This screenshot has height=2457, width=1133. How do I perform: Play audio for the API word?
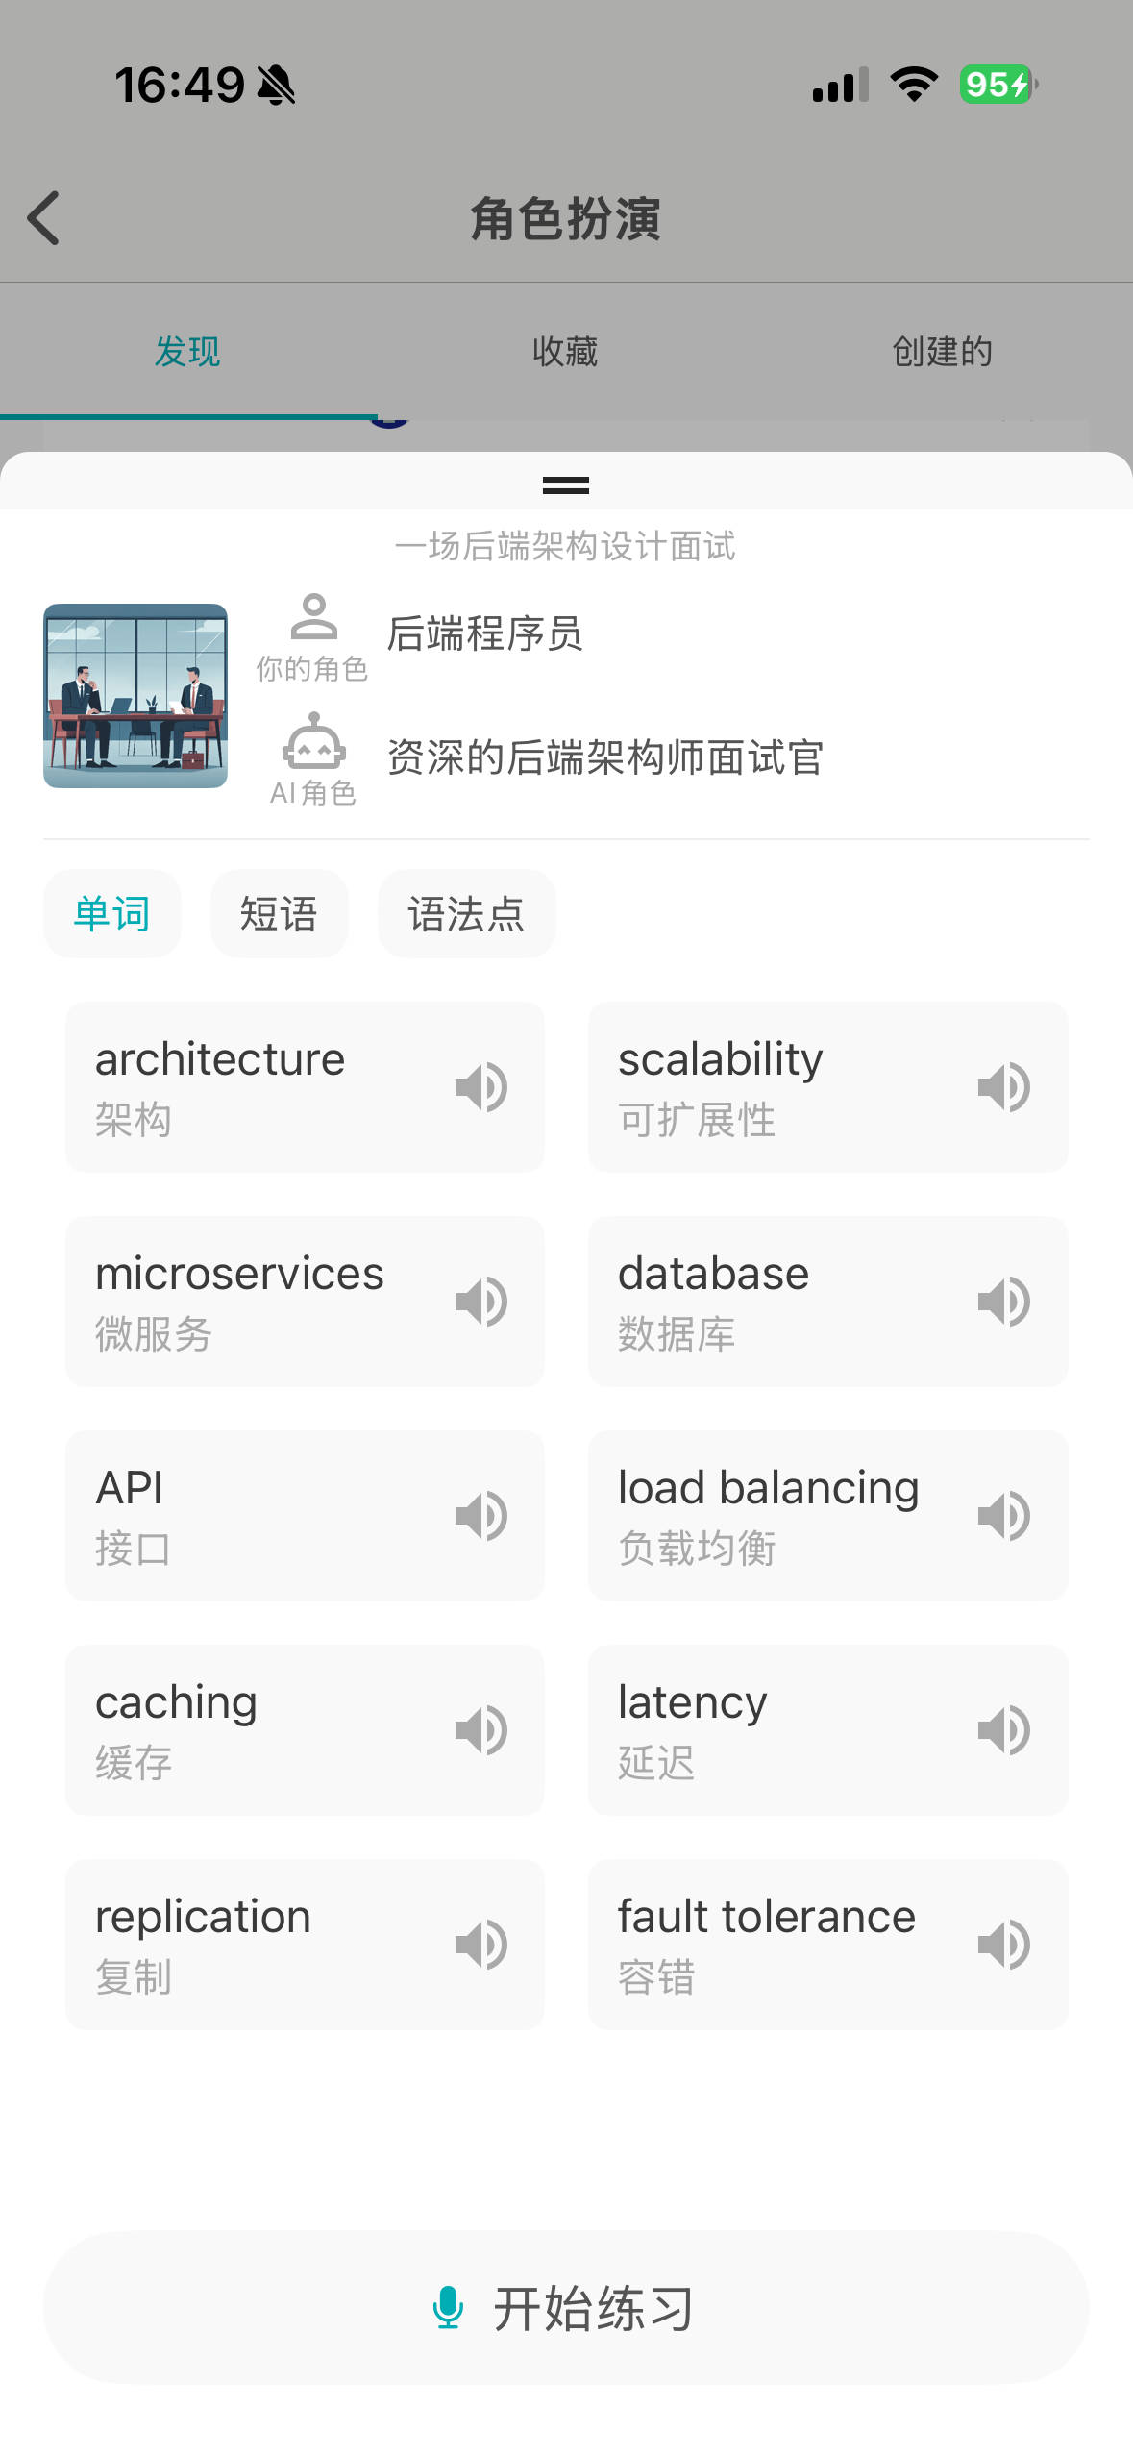point(481,1516)
